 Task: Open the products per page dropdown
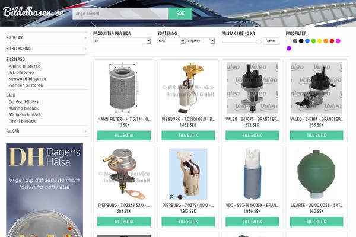coord(122,41)
